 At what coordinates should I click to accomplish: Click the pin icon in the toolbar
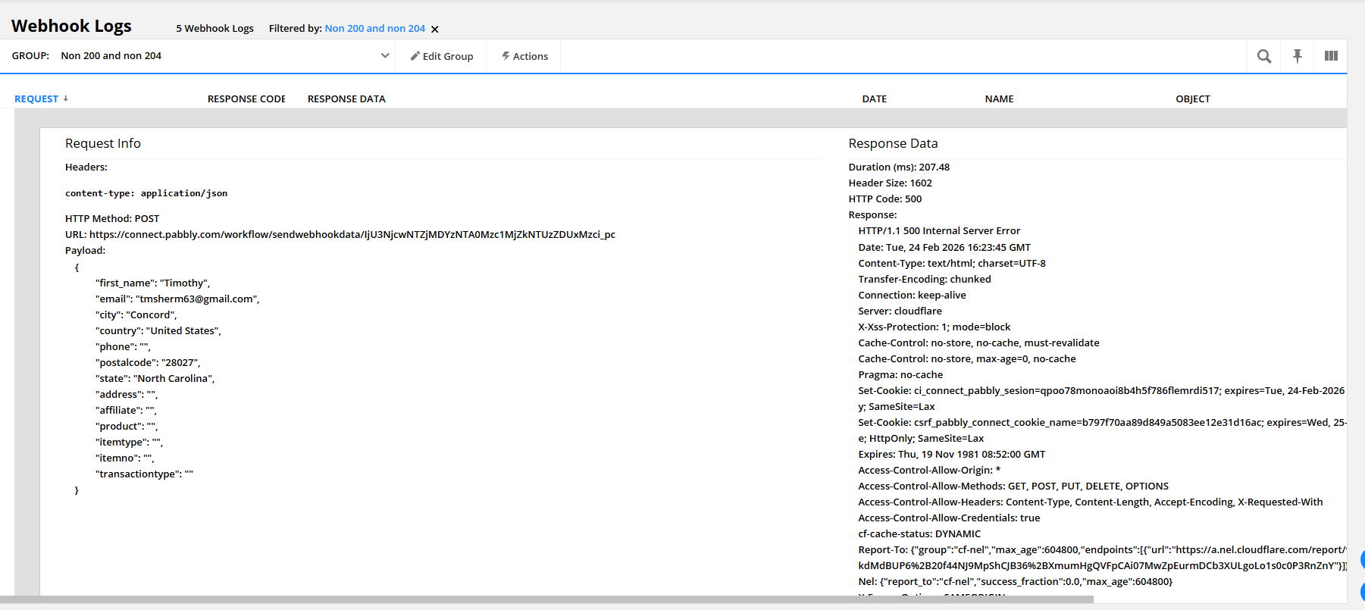(1297, 56)
